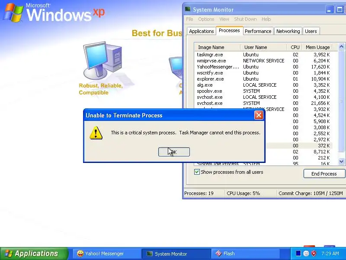Screen dimensions: 346x260
Task: Open the View menu in System Monitor
Action: (x=224, y=19)
